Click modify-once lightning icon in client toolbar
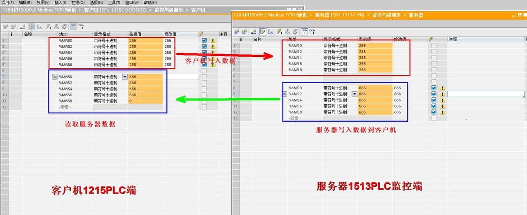 [x=49, y=26]
